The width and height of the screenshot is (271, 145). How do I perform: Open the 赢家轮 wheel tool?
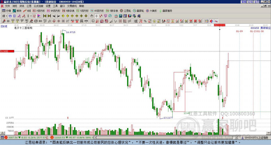[138, 11]
